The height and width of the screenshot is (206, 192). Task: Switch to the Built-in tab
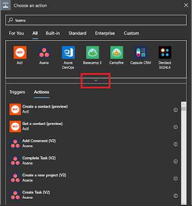(x=53, y=33)
